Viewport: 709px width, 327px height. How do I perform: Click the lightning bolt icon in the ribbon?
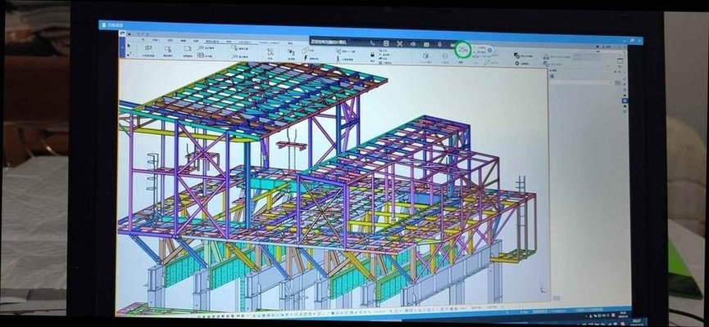pyautogui.click(x=306, y=58)
